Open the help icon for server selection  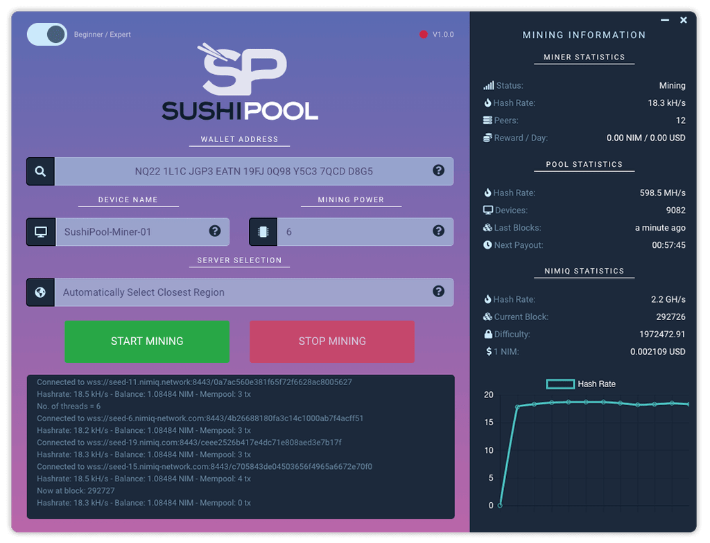click(x=438, y=292)
